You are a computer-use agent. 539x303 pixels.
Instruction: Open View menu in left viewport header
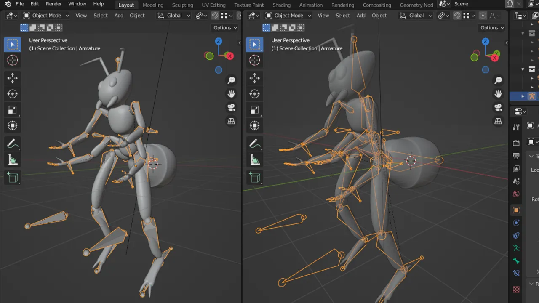point(81,16)
